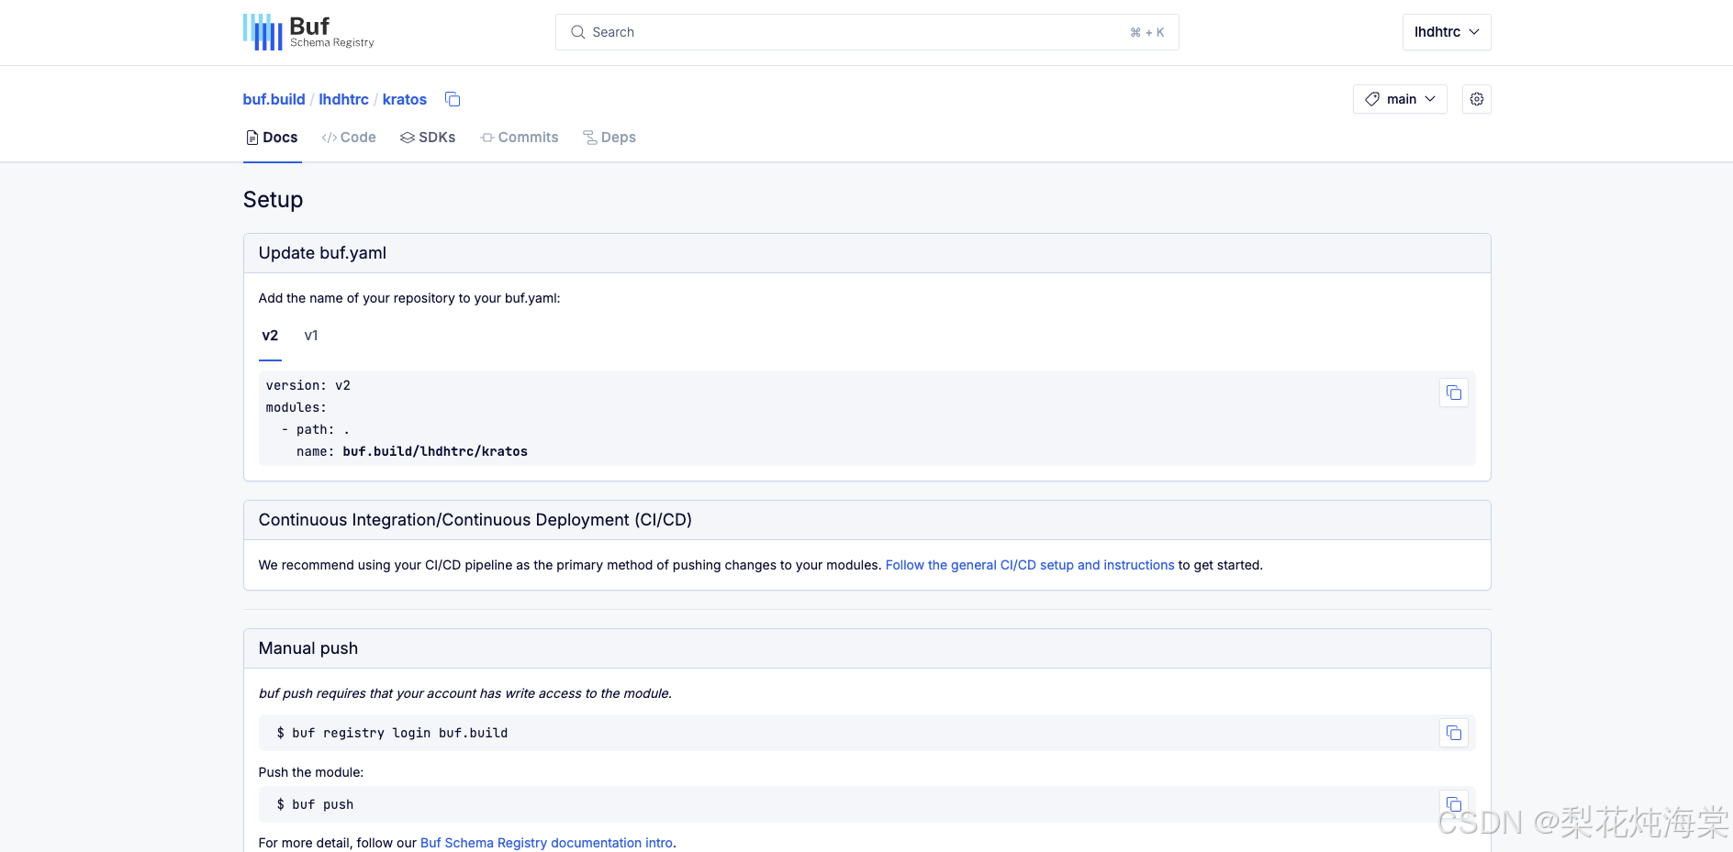Switch to the Code tab
Viewport: 1733px width, 852px height.
[349, 138]
